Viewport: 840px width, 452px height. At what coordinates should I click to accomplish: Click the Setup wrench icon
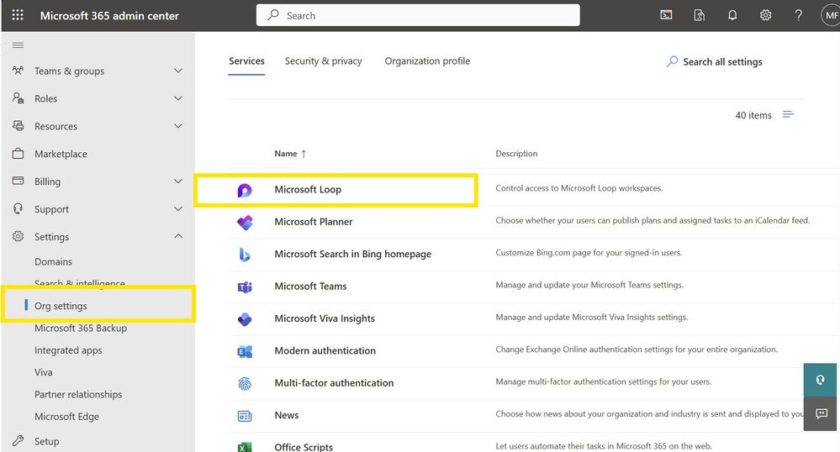(18, 441)
